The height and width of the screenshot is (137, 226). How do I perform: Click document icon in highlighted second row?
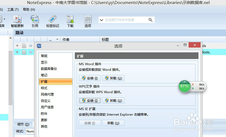[24, 52]
